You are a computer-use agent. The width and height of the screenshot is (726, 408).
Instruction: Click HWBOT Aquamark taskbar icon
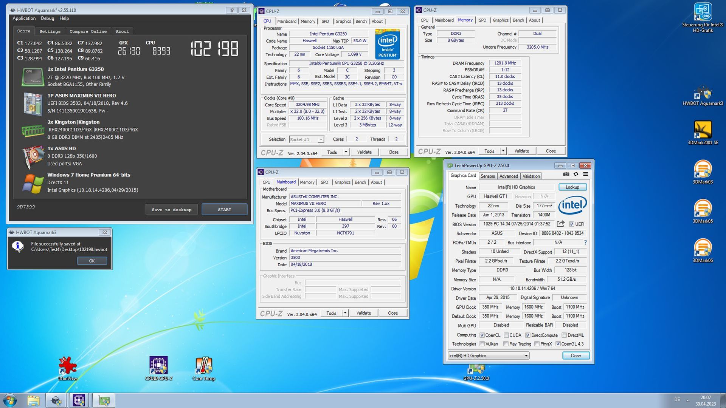coord(56,400)
